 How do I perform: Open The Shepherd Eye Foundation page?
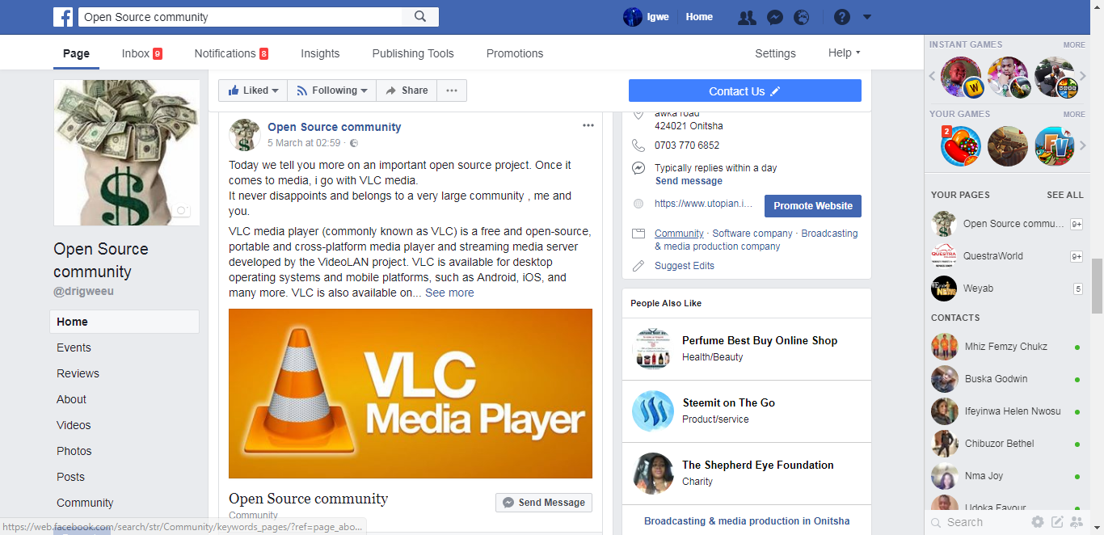pos(757,465)
